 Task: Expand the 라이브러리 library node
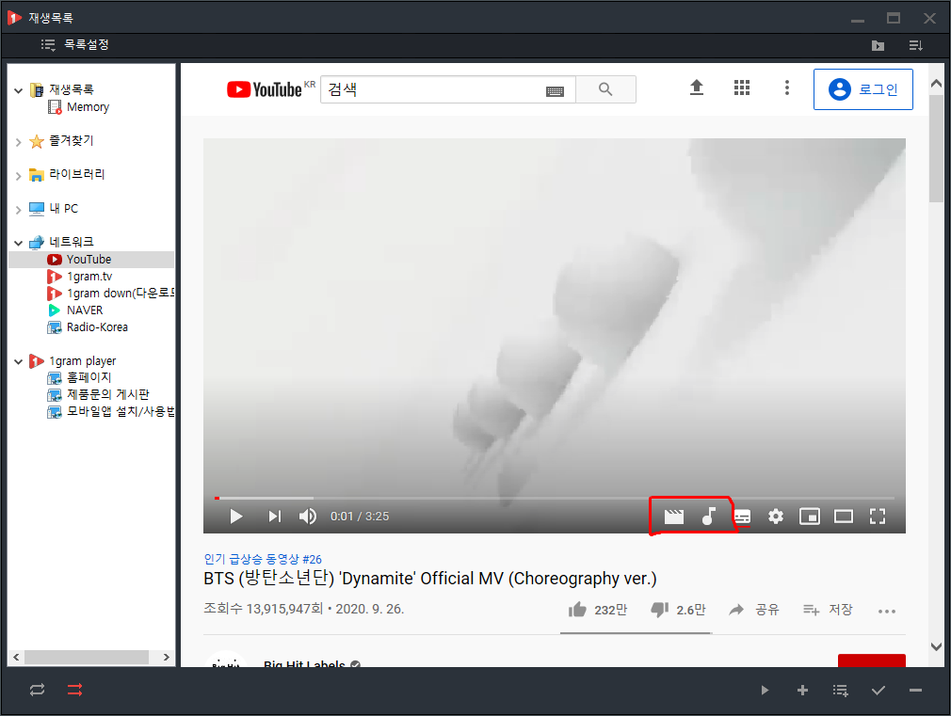point(18,176)
